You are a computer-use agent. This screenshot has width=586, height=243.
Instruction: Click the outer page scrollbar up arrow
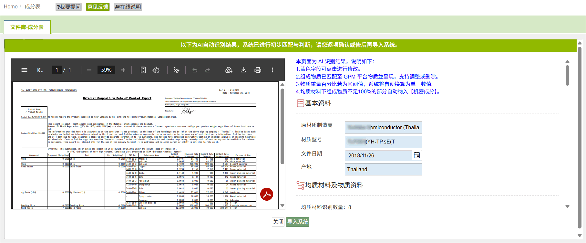tap(580, 43)
